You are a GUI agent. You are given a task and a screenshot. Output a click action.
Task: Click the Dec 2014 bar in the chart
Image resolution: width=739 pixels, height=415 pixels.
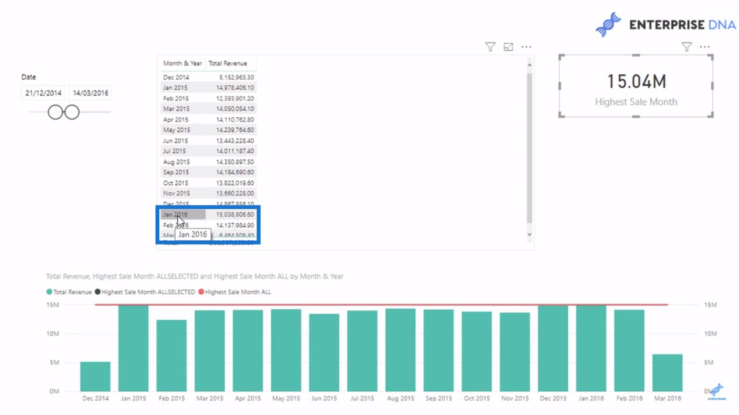coord(95,376)
